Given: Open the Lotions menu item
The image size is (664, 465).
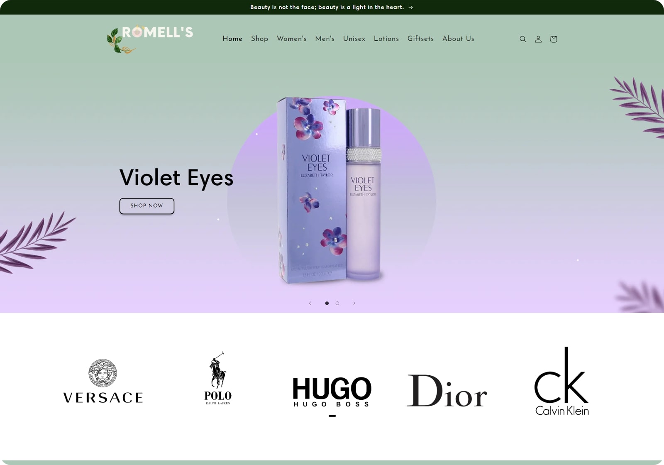Looking at the screenshot, I should 386,39.
